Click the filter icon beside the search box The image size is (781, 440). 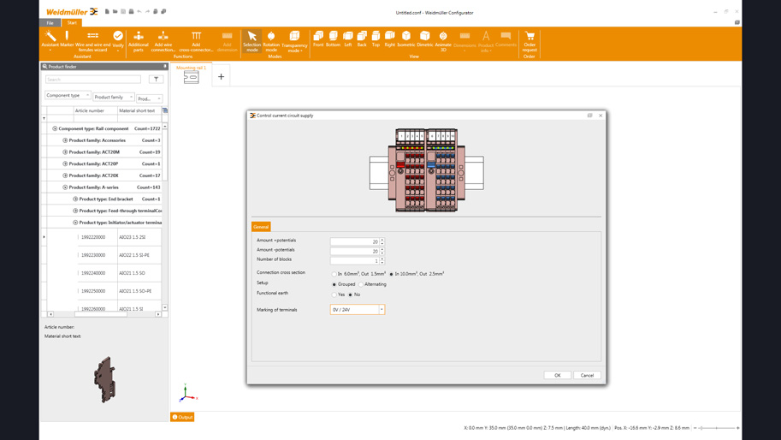click(156, 79)
